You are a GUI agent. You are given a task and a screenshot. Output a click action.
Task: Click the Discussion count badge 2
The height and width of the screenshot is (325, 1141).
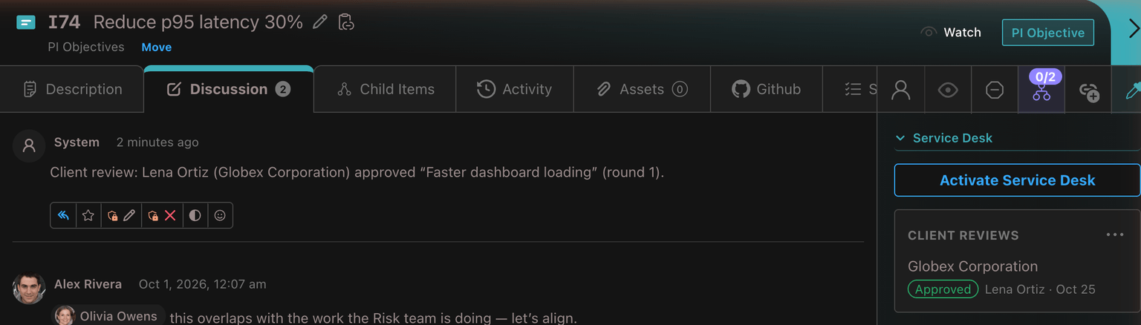(x=282, y=90)
